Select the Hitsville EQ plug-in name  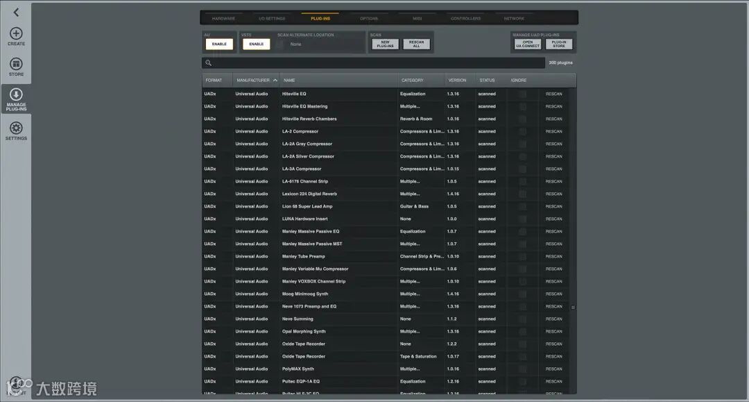(x=294, y=94)
